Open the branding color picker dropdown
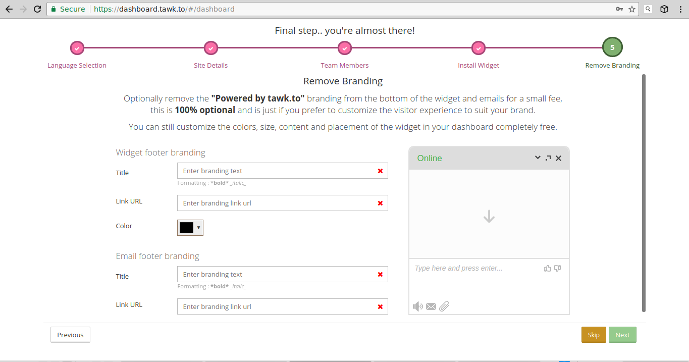The width and height of the screenshot is (689, 362). [x=190, y=228]
